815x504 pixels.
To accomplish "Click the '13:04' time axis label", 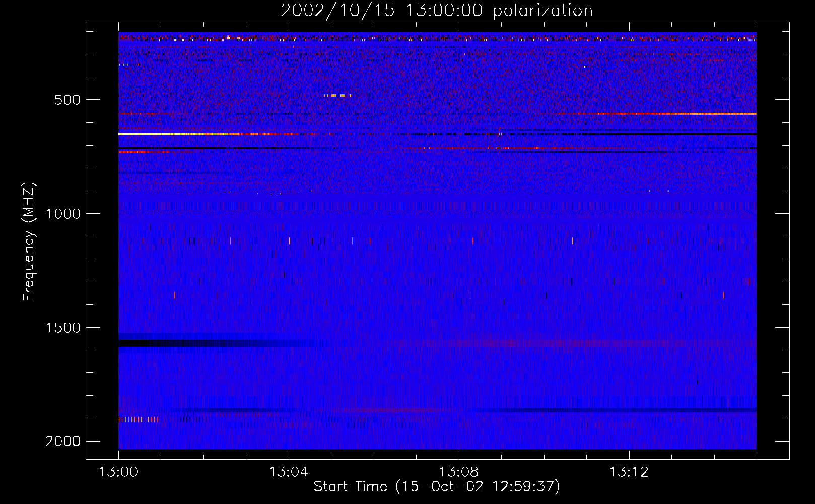I will (289, 472).
